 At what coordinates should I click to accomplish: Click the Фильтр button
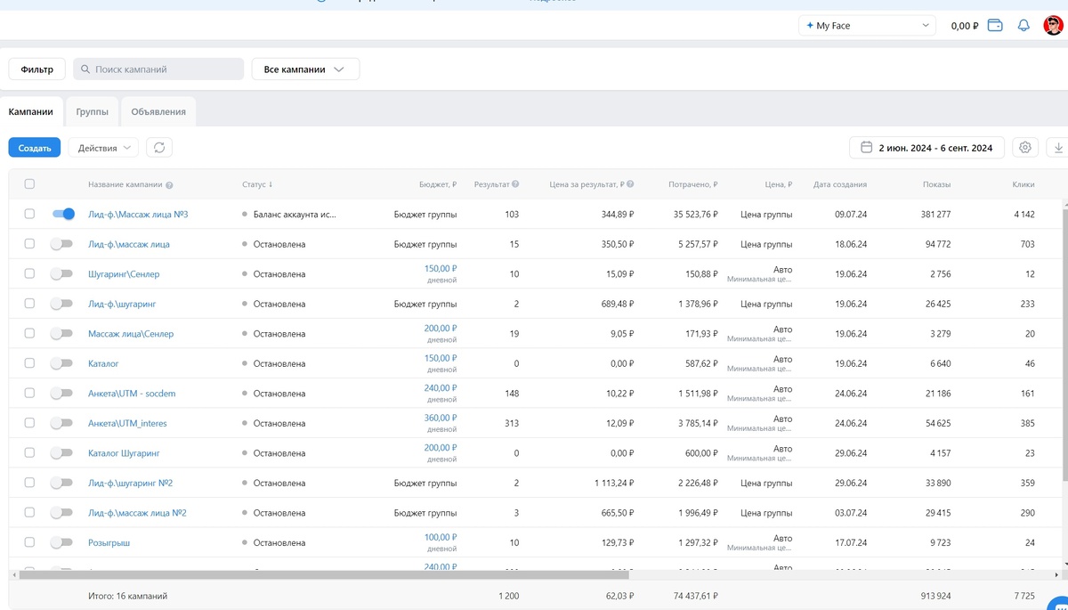click(37, 69)
